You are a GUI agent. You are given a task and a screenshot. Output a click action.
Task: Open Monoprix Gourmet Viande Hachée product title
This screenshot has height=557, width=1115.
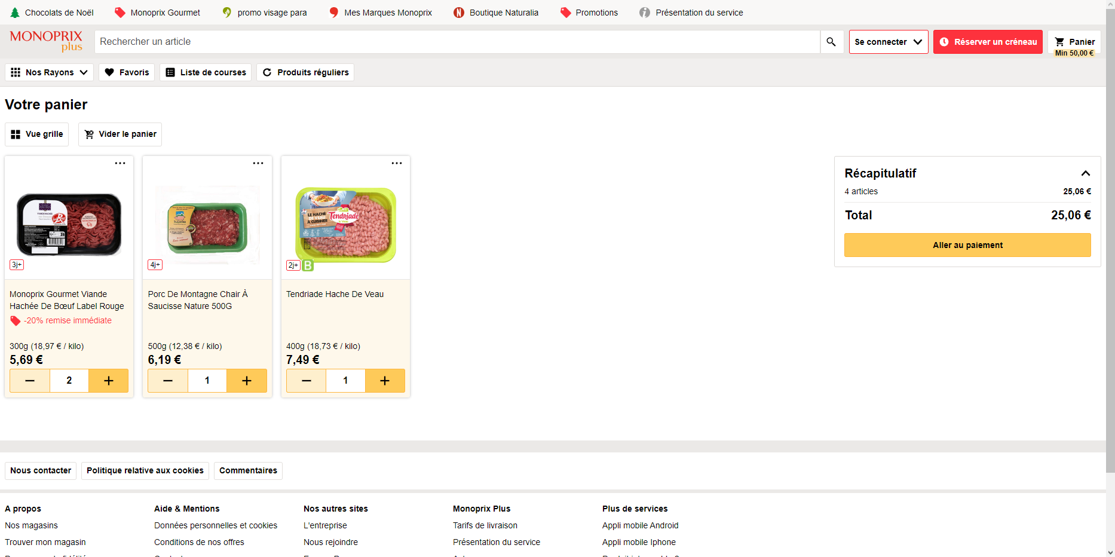(x=67, y=300)
